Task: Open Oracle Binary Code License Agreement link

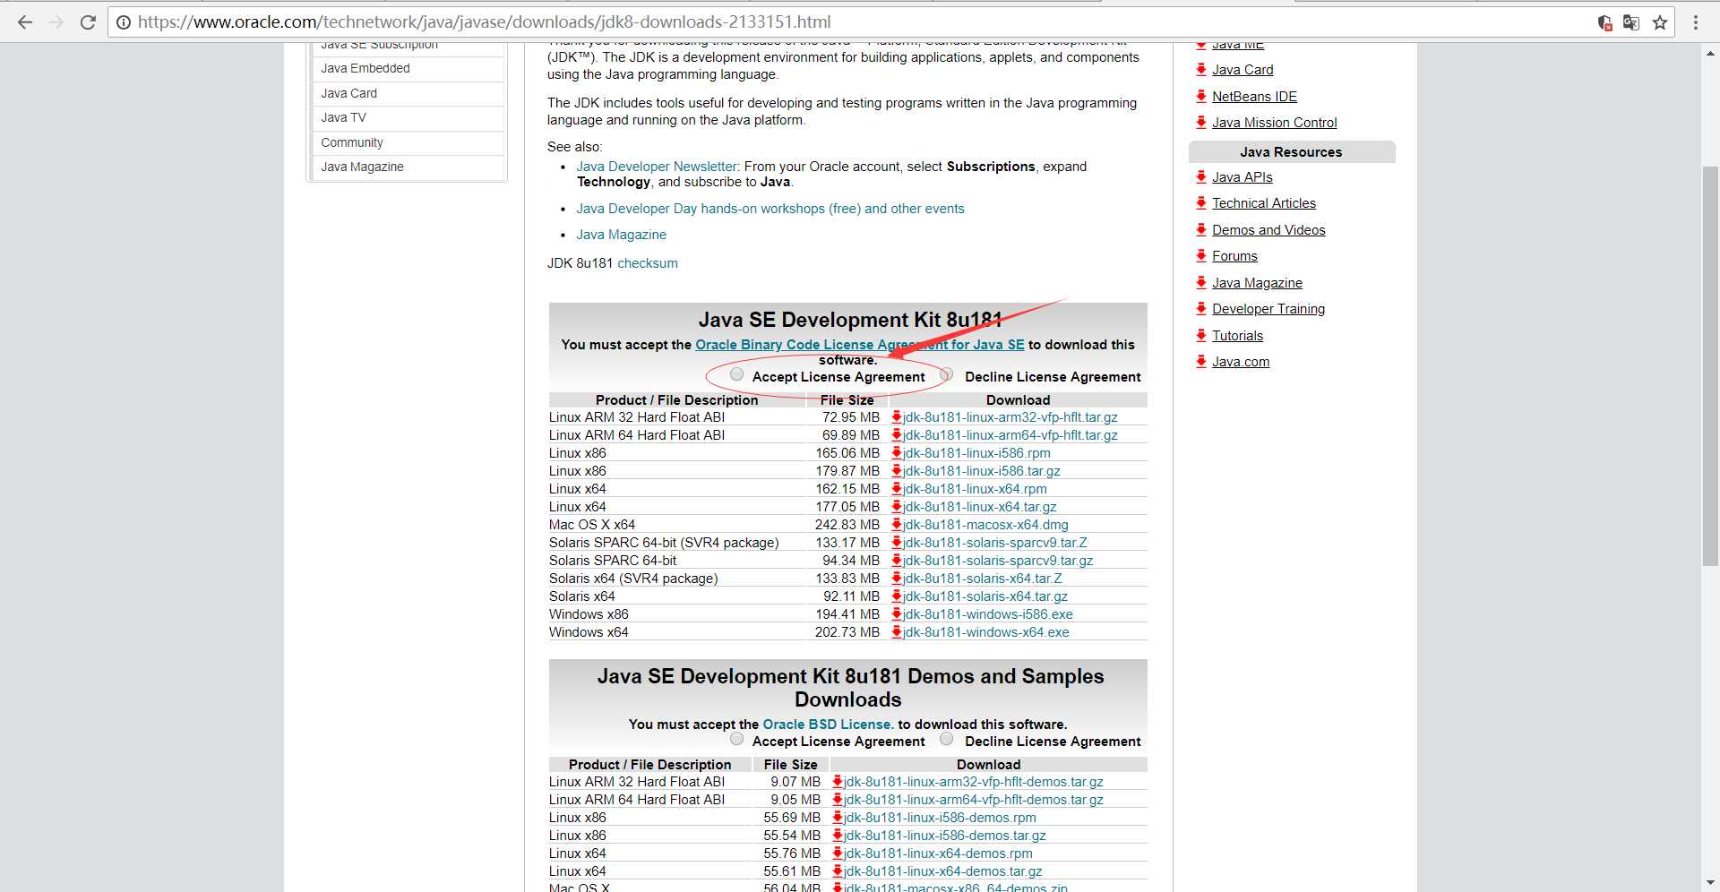Action: (859, 345)
